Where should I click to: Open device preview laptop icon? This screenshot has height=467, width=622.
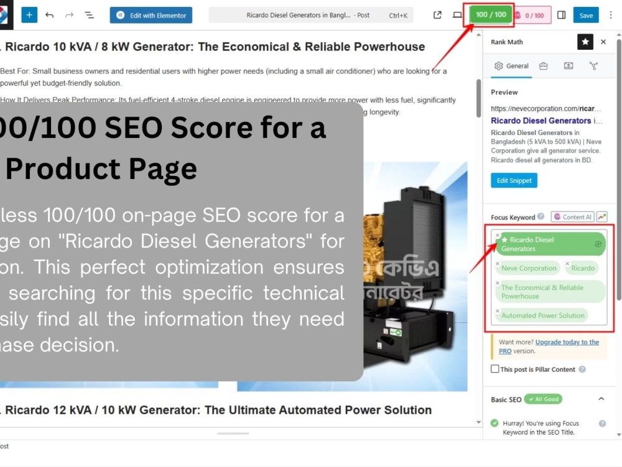(457, 15)
